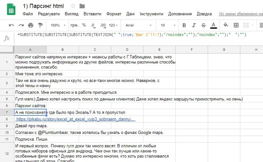Open the 100% zoom dropdown
The width and height of the screenshot is (263, 162).
(x=57, y=25)
